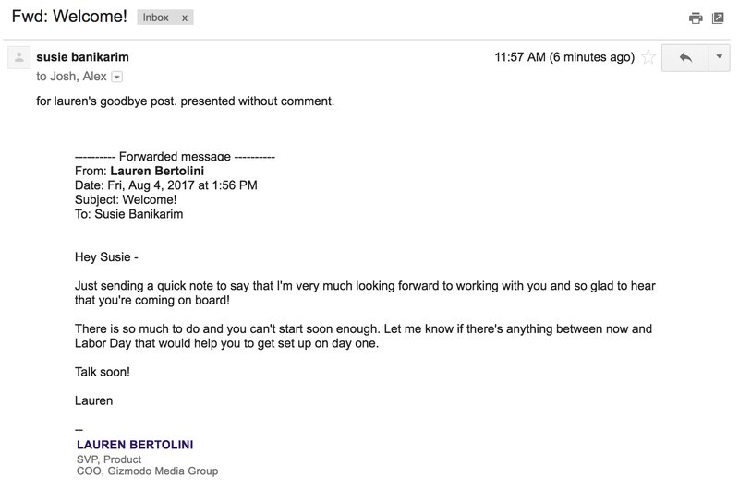This screenshot has height=489, width=739.
Task: Click the Forwarded message divider line
Action: pos(175,156)
